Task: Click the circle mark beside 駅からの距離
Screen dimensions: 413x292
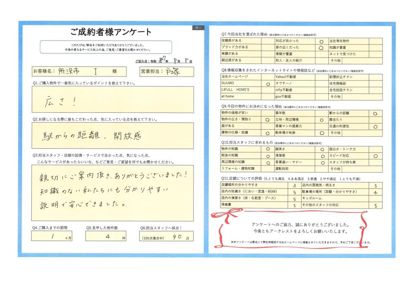Action: tap(375, 113)
